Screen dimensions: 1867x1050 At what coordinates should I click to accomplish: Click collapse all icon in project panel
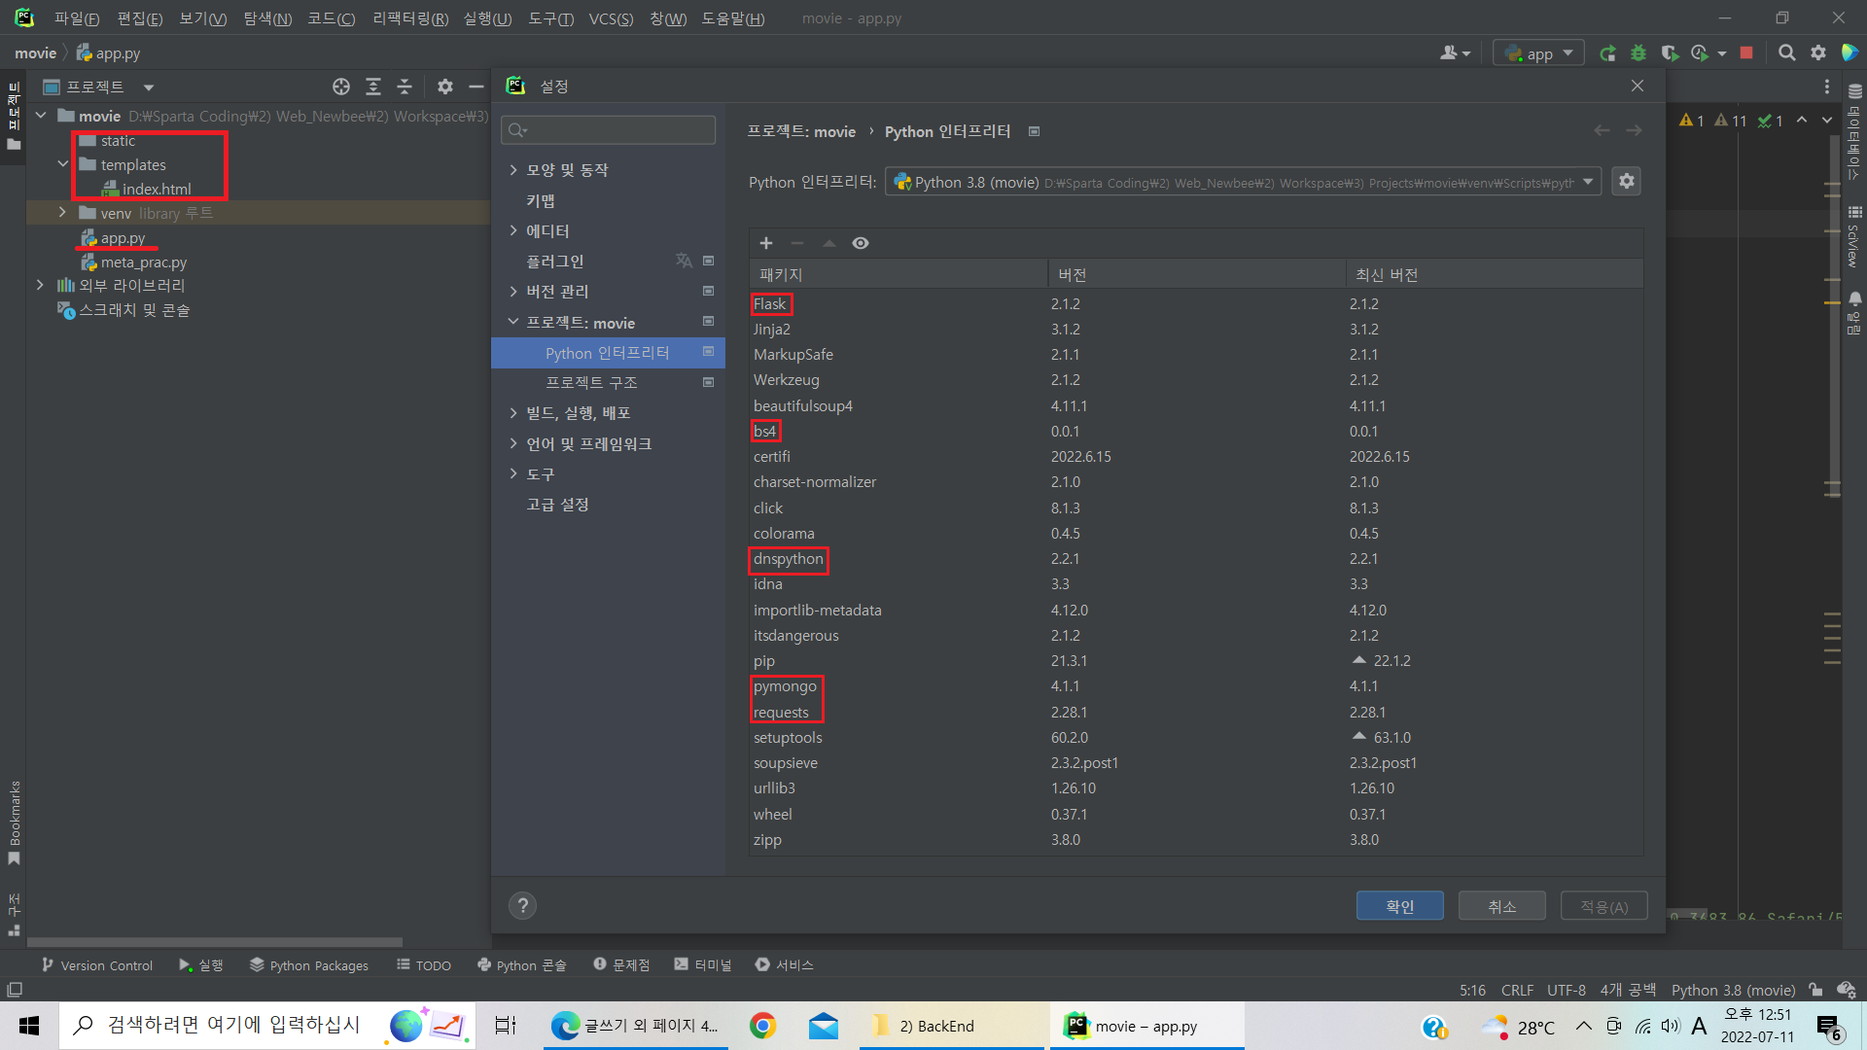[x=405, y=87]
